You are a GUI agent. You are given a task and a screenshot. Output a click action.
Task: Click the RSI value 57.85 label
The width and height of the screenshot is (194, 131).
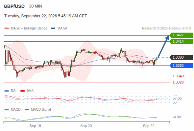[x=177, y=99]
